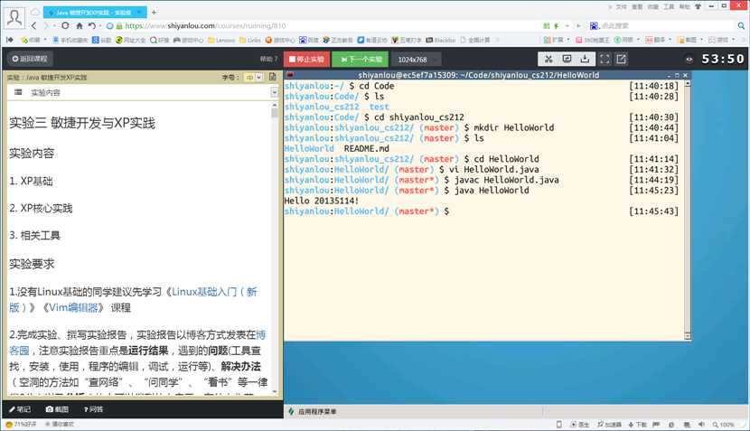750x431 pixels.
Task: Reload the page with the refresh icon
Action: coord(66,26)
